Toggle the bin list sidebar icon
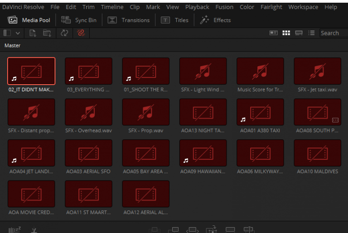This screenshot has height=233, width=348. coord(7,33)
